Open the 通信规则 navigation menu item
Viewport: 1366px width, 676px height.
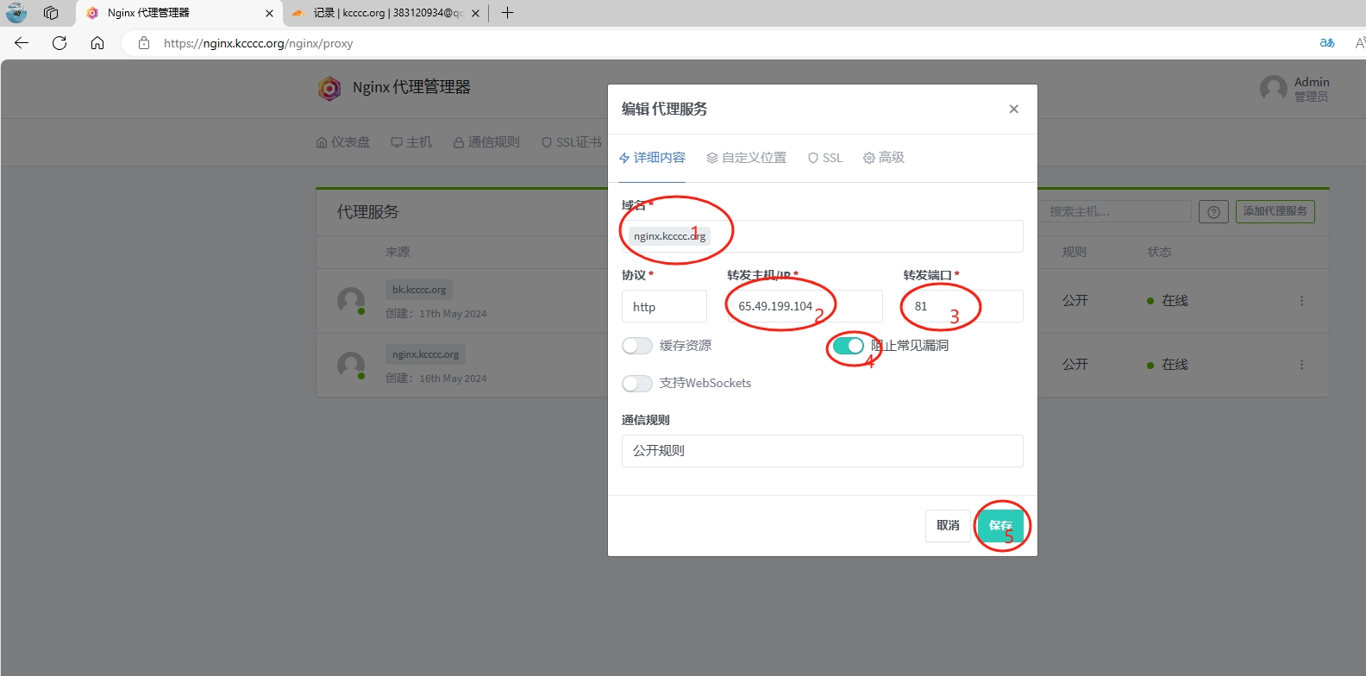click(486, 142)
